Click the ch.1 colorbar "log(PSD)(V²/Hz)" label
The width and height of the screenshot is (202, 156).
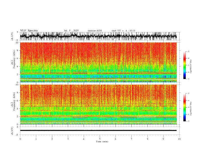pyautogui.click(x=191, y=67)
